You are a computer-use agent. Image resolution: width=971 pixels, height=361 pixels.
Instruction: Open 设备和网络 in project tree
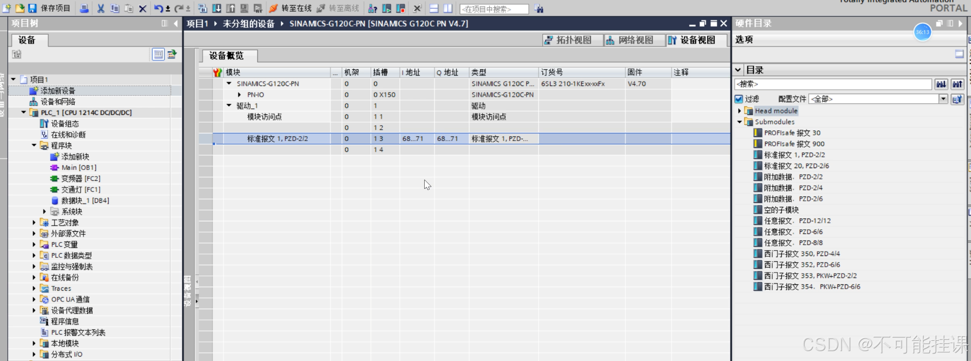(x=57, y=102)
